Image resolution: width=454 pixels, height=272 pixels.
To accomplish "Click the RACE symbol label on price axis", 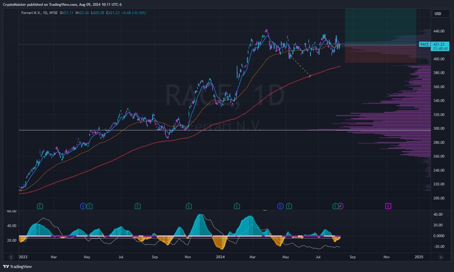I will coord(425,44).
